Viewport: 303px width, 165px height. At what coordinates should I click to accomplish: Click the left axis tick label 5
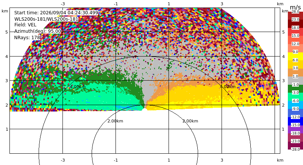7,32
